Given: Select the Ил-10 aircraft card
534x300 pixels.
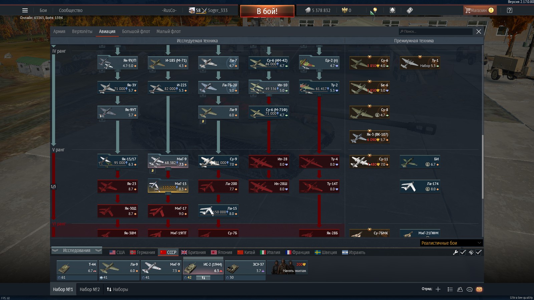Looking at the screenshot, I should pos(269,87).
